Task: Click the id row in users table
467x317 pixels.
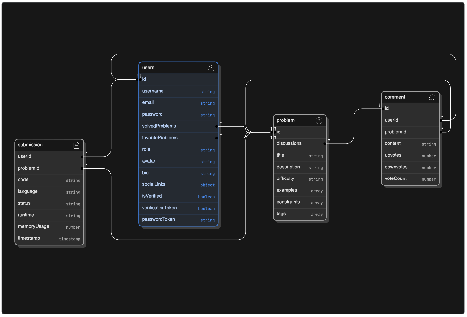Action: click(x=178, y=79)
